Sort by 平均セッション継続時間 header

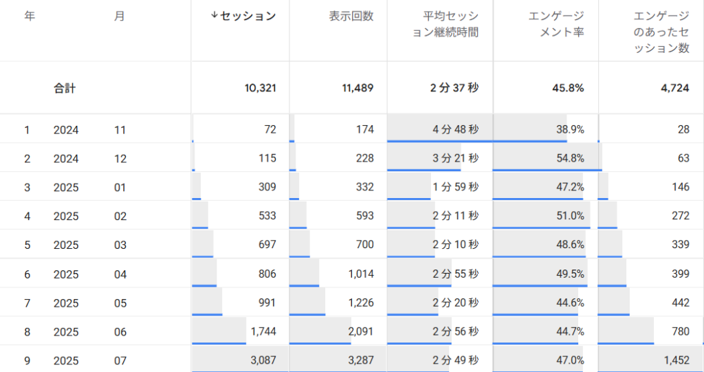pos(445,24)
